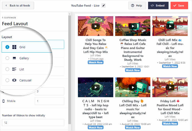Open the Help button
This screenshot has width=192, height=131.
tap(137, 5)
